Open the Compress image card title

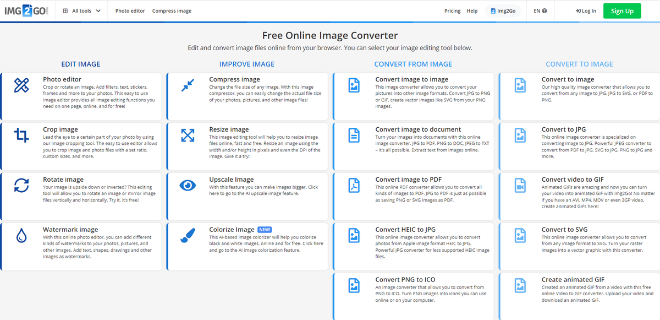click(234, 79)
